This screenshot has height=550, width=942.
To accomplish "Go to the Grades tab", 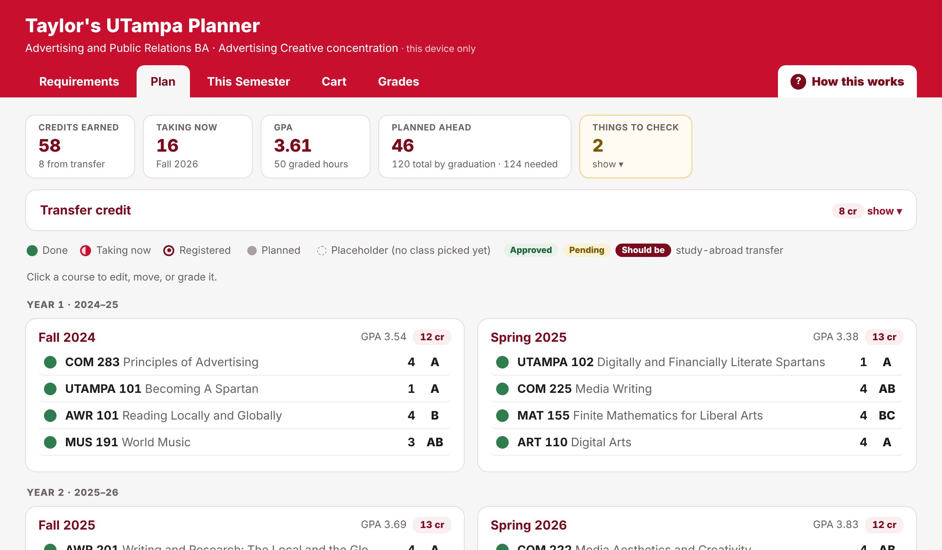I will click(398, 82).
